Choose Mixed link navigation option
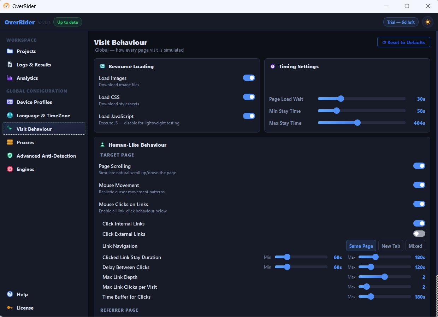 click(415, 246)
